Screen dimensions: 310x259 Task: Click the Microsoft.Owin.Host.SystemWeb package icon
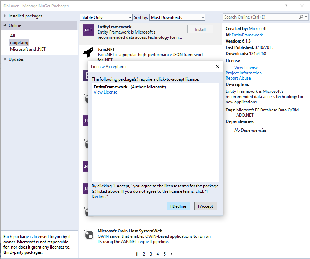tap(89, 235)
